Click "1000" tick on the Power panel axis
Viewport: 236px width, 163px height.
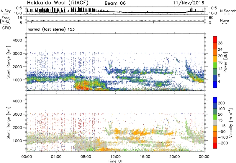coord(17,80)
